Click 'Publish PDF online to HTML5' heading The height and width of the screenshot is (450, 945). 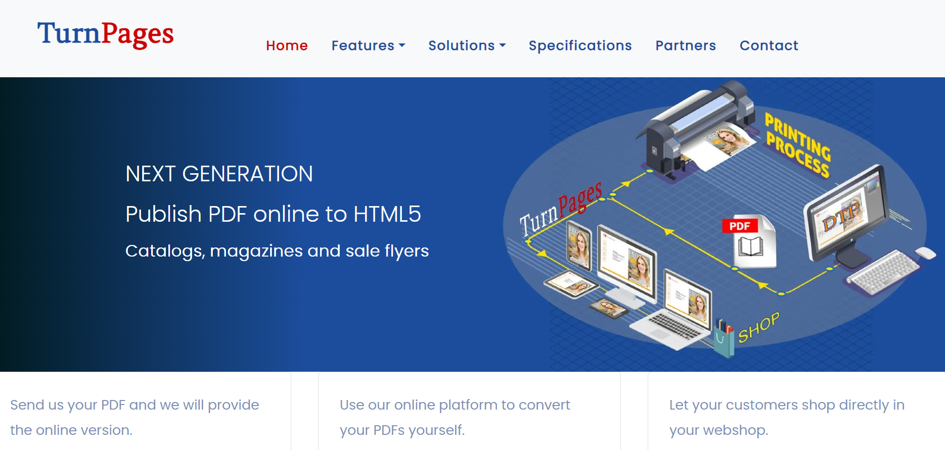(273, 214)
